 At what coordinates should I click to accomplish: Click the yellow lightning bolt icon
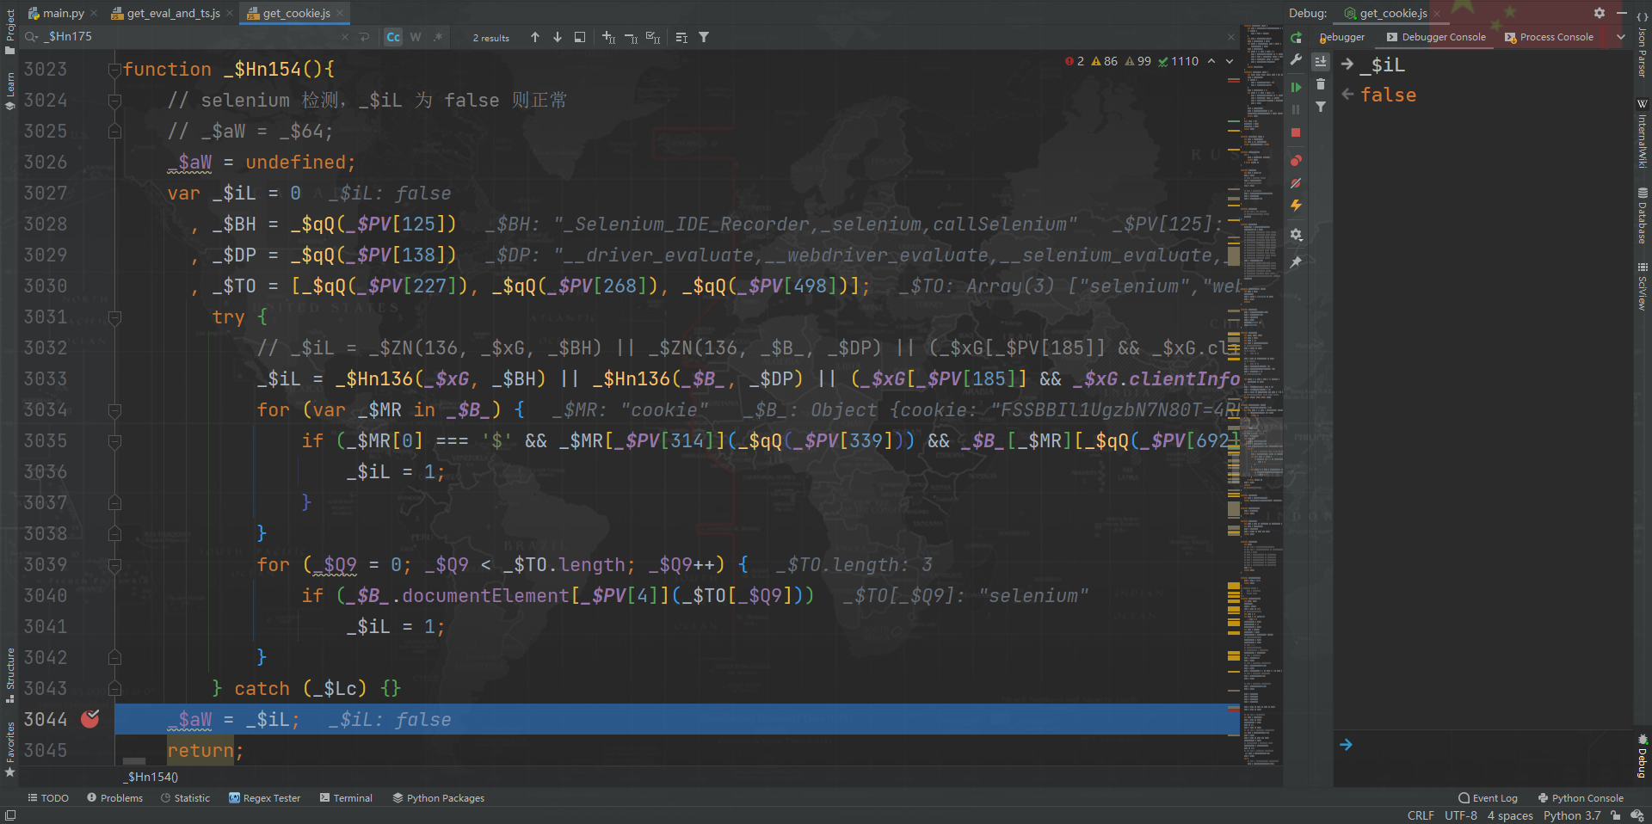point(1296,206)
